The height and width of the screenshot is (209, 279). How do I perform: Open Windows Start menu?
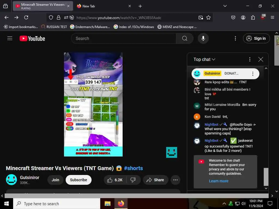tap(7, 204)
